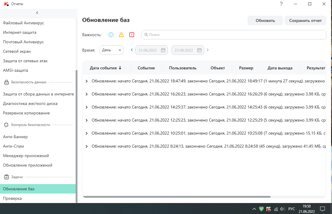Toggle the critical importance filter icon
Screen dimensions: 332x214
click(x=132, y=35)
